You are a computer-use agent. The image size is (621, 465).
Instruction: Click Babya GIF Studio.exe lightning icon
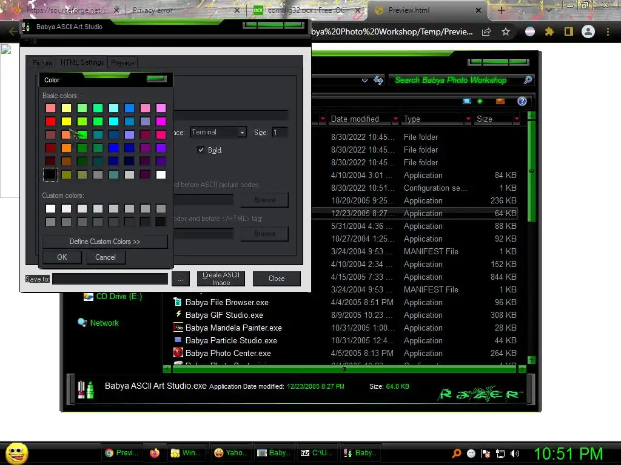(178, 315)
